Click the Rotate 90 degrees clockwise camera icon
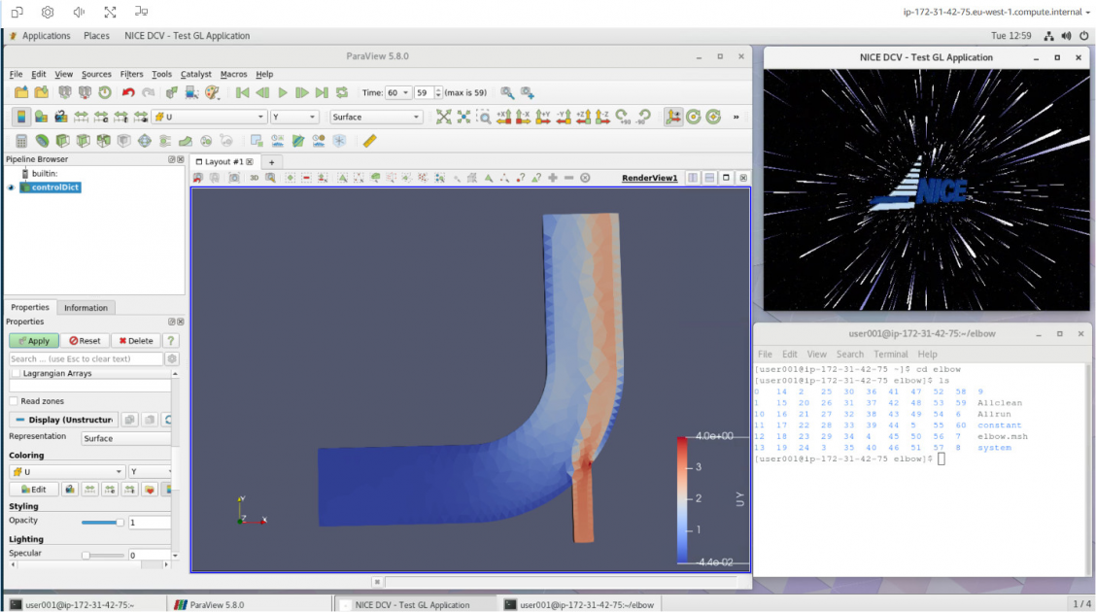Viewport: 1096px width, 612px height. pyautogui.click(x=623, y=116)
